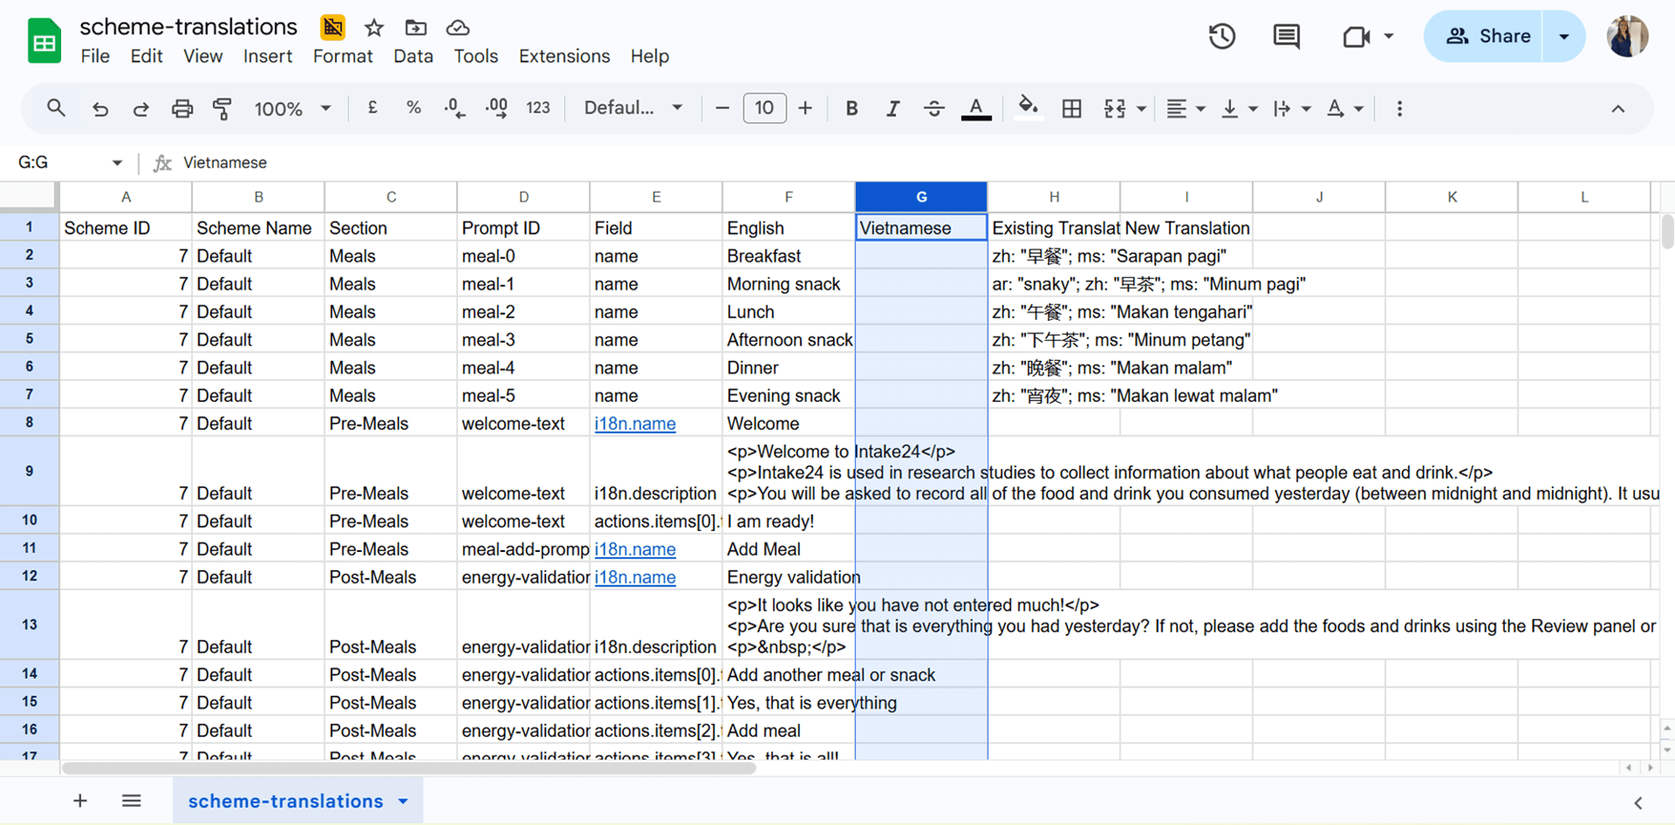Apply percent format icon
The width and height of the screenshot is (1675, 825).
pos(414,107)
